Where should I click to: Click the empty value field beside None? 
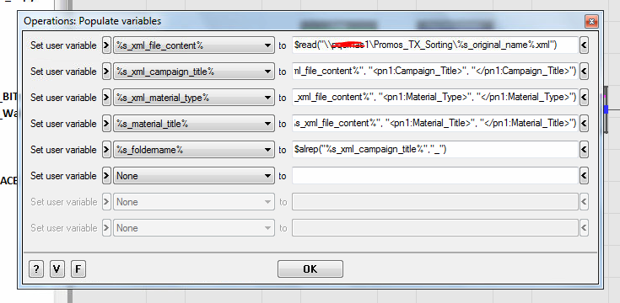[x=435, y=176]
